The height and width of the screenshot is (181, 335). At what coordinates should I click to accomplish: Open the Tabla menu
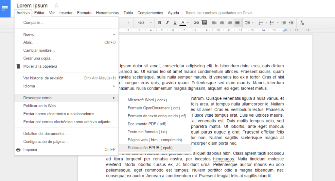click(x=128, y=13)
